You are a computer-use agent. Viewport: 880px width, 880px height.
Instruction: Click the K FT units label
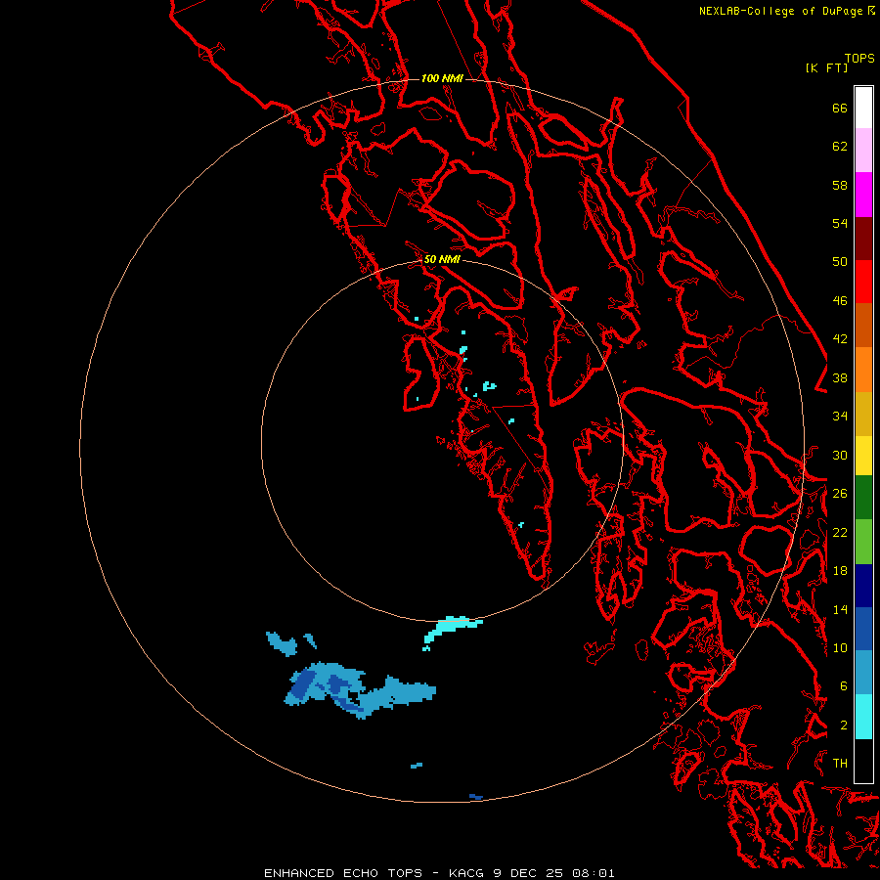tap(826, 68)
